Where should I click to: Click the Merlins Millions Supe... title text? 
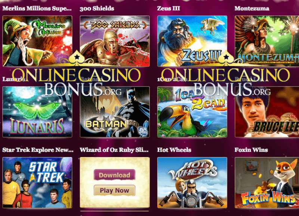click(x=37, y=9)
